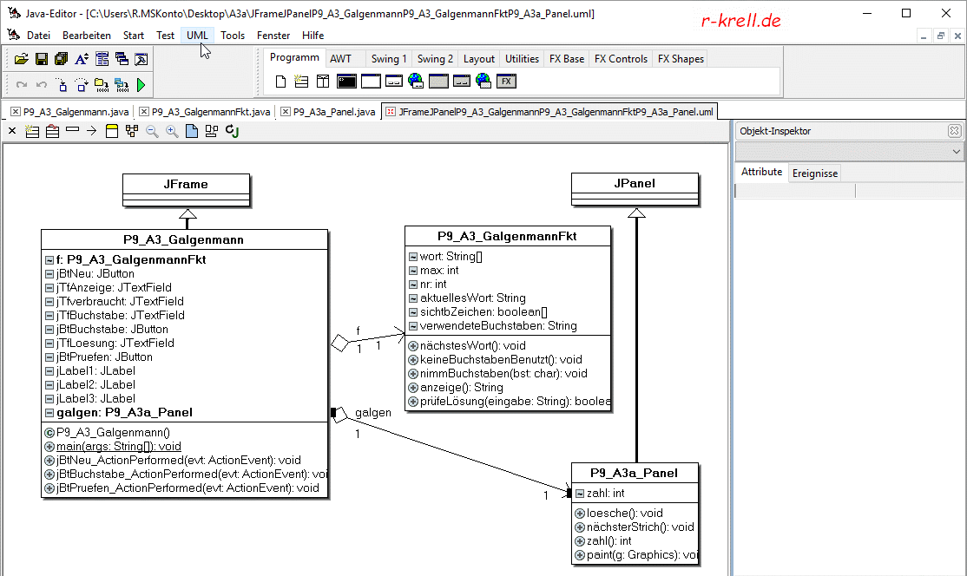Switch to the Swing 1 palette tab
Viewport: 967px width, 576px height.
pyautogui.click(x=388, y=59)
